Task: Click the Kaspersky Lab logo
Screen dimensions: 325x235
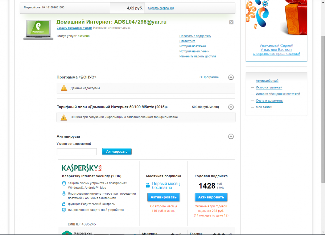Action: tap(82, 168)
